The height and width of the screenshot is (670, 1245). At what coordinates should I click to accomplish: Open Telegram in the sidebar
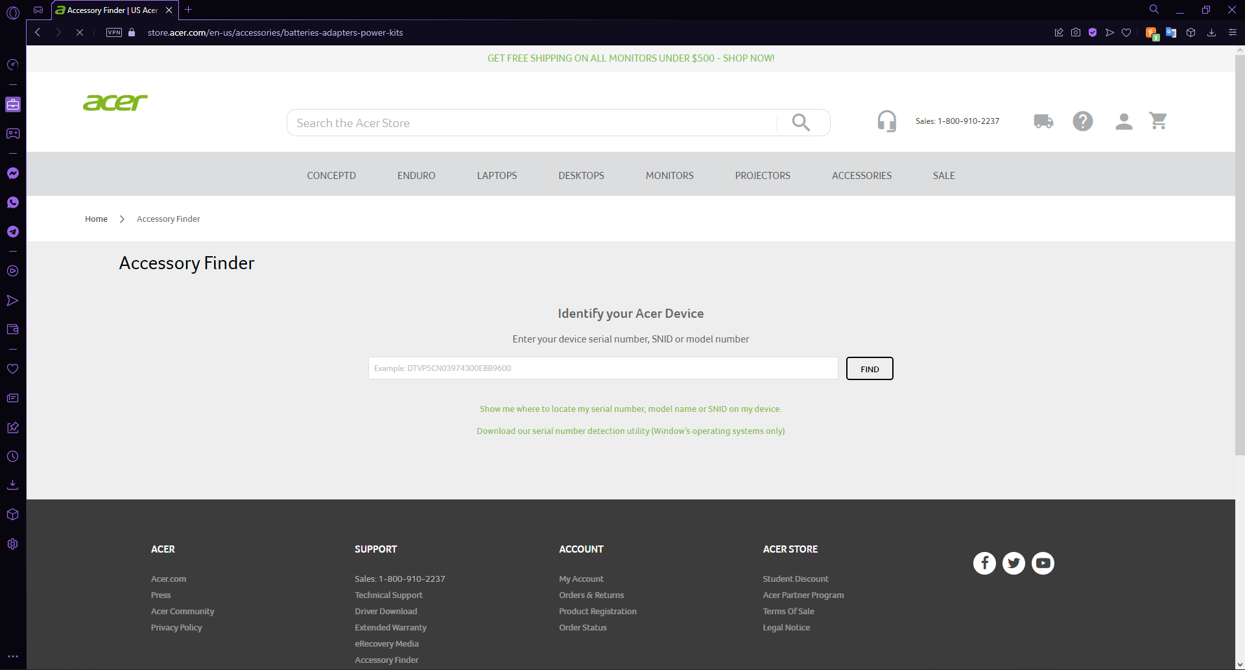click(x=13, y=232)
